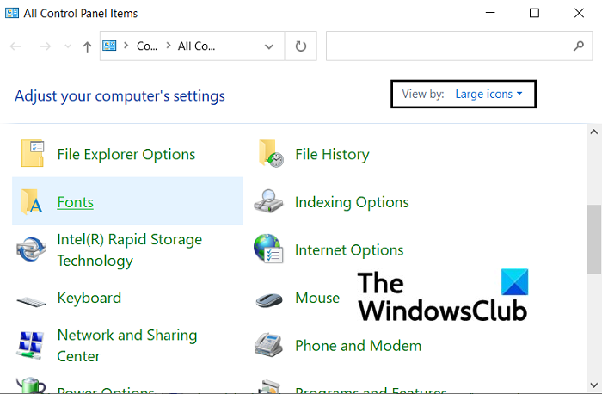Viewport: 602px width, 394px height.
Task: Open the recent locations chevron beside Forward
Action: point(67,47)
